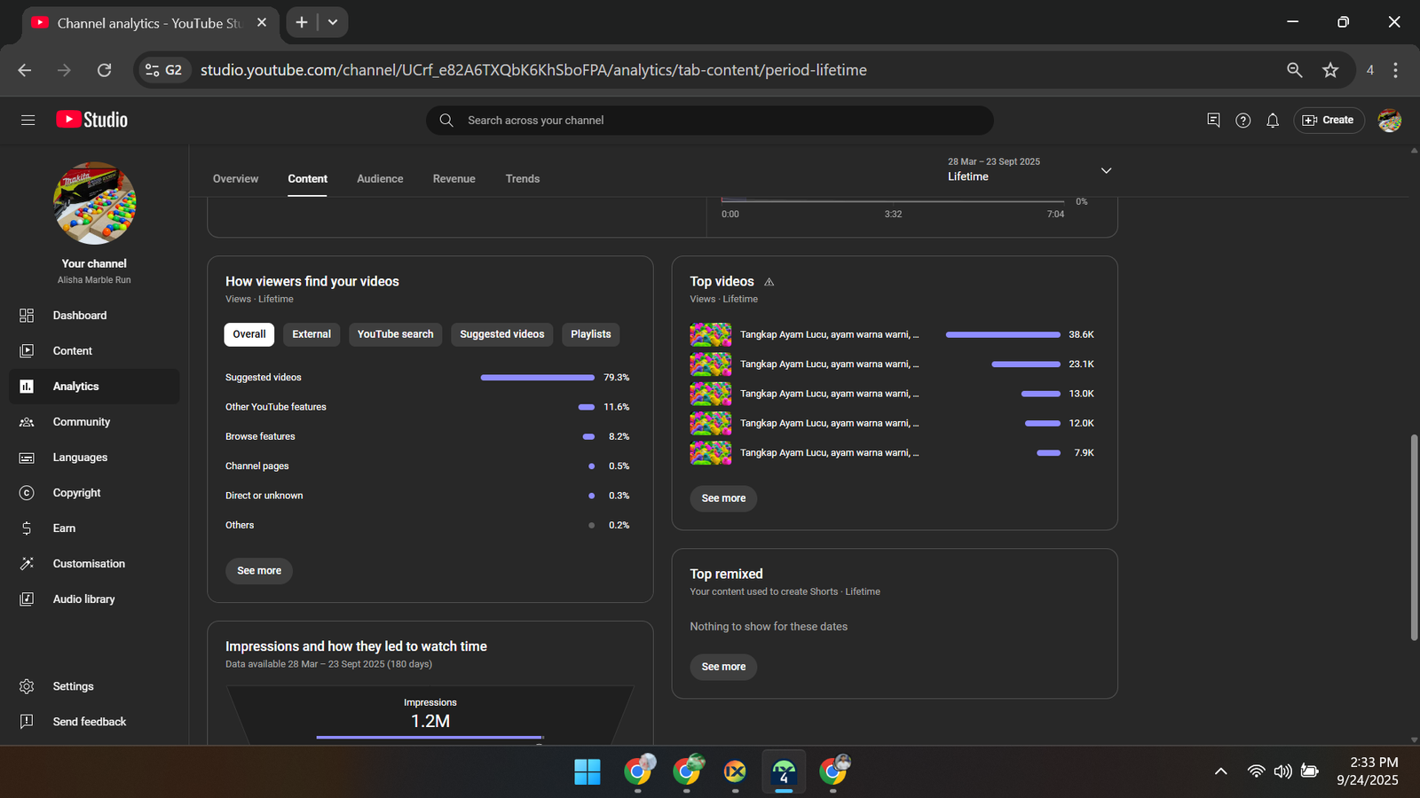
Task: Select the Playlists filter chip
Action: pyautogui.click(x=590, y=334)
